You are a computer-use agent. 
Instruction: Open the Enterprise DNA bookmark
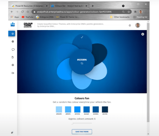click(x=45, y=17)
